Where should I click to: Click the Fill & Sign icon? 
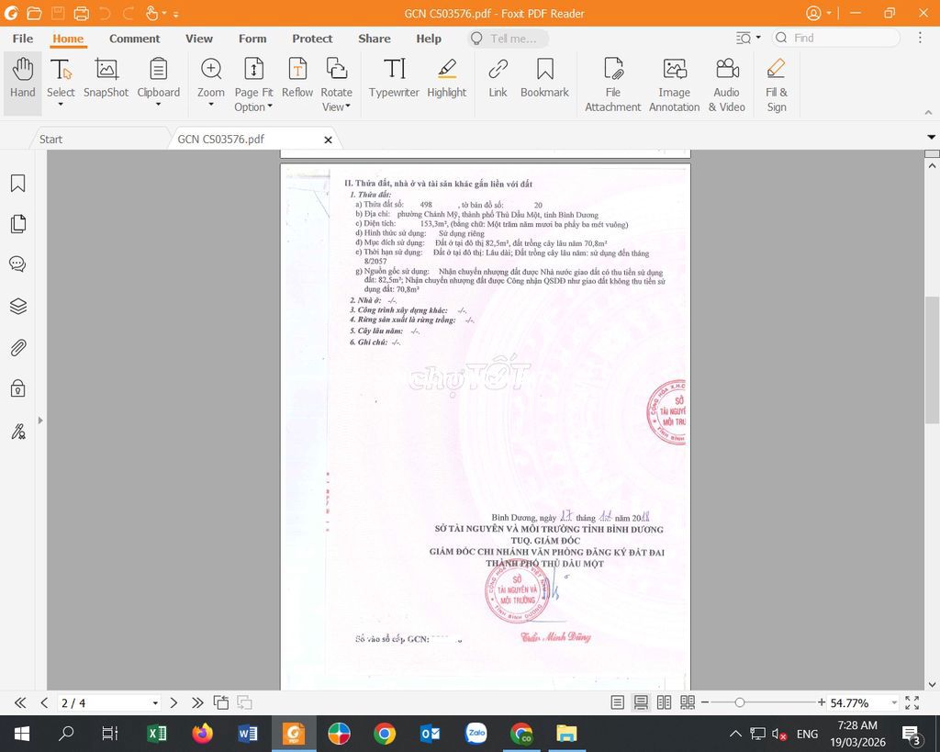click(776, 83)
